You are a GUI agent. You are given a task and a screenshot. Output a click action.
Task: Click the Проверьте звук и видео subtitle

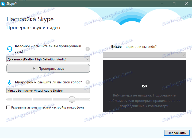[33, 28]
